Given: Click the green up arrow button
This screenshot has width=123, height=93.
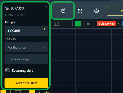Looking at the screenshot, I should pos(78,24).
